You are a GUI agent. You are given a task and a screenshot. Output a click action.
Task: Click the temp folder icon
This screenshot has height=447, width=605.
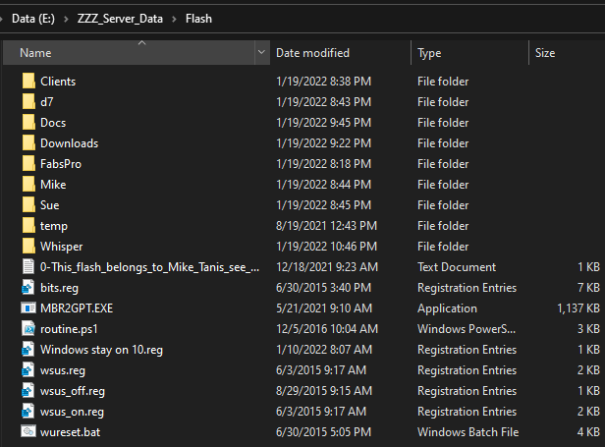click(28, 226)
